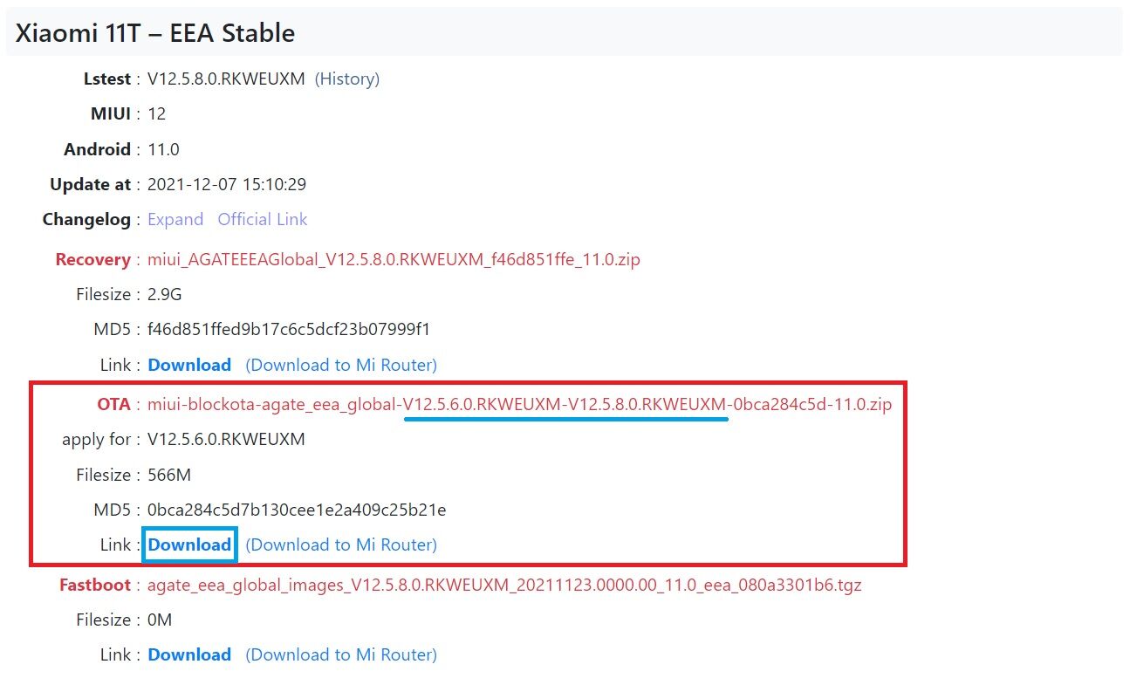Click the OTA filesize 566M value
Image resolution: width=1130 pixels, height=678 pixels.
(169, 475)
